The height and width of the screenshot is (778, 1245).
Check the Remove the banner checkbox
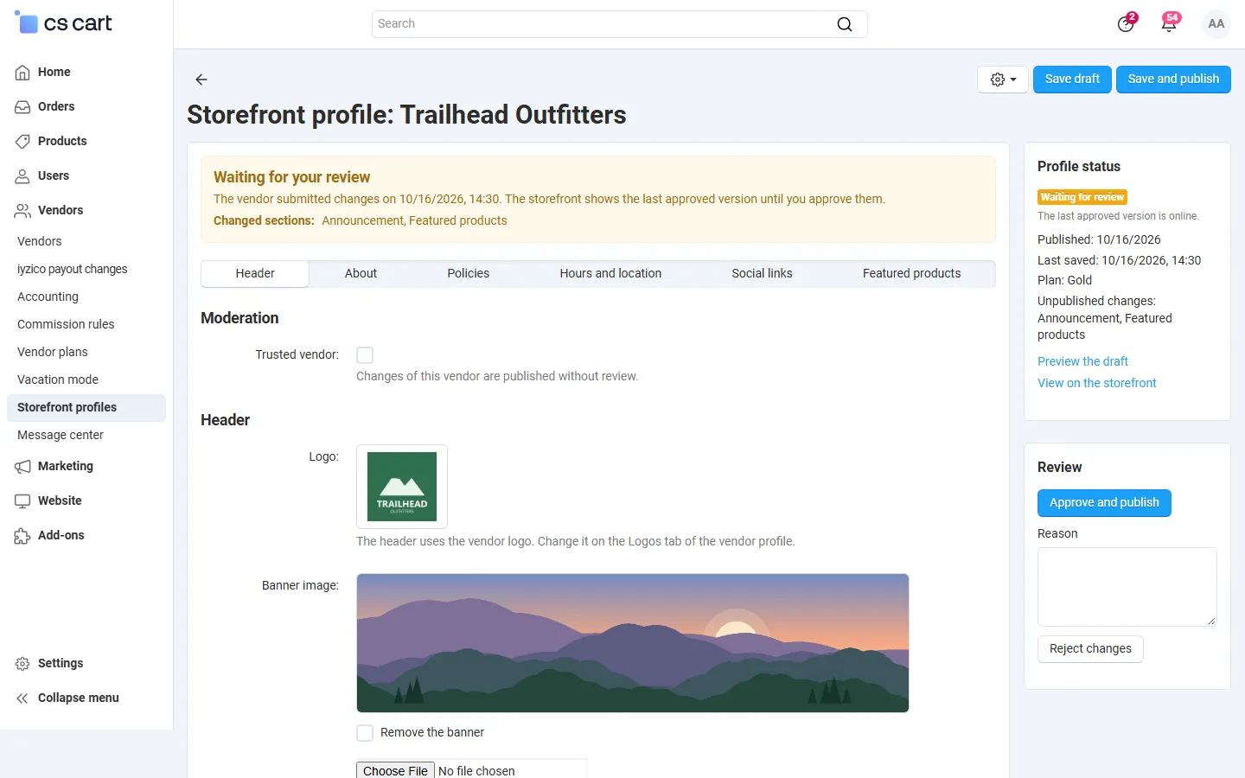click(365, 733)
